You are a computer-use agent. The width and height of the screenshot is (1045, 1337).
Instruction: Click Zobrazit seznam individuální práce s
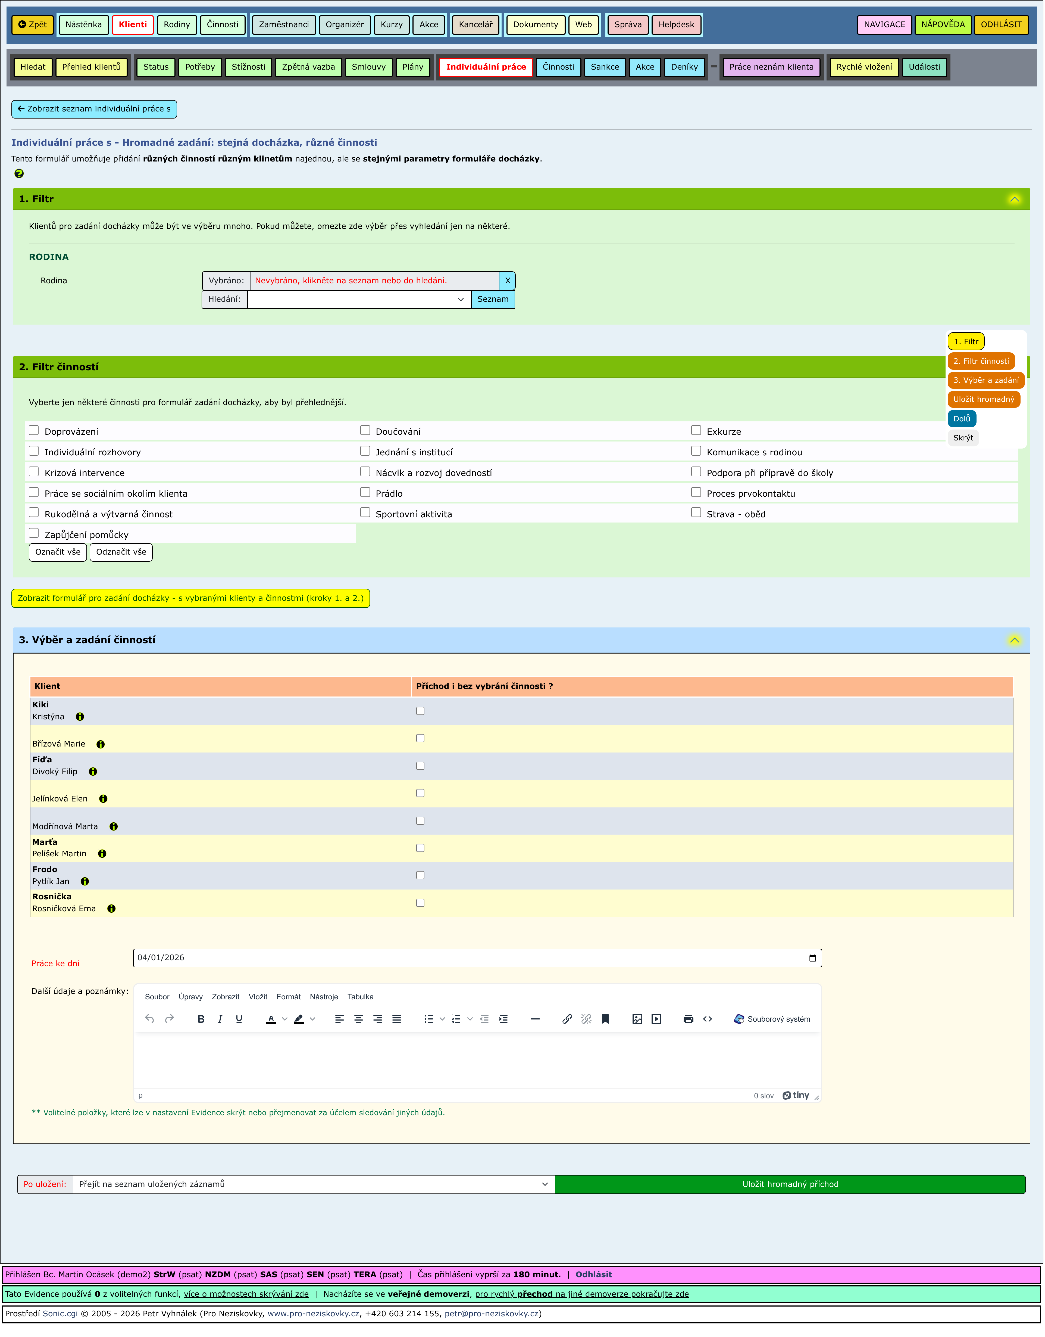point(94,109)
